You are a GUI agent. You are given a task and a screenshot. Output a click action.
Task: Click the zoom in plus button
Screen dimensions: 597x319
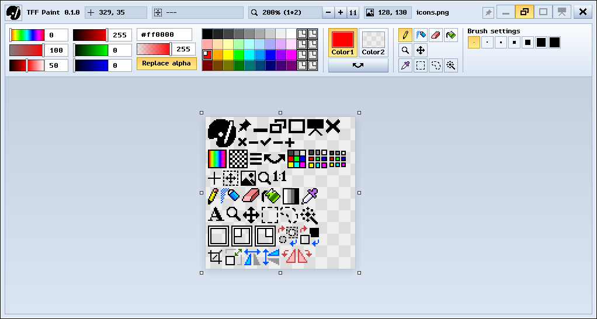341,12
